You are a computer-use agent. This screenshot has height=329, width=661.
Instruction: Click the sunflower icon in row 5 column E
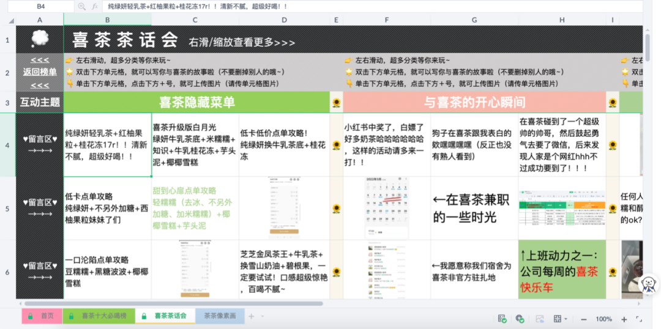pyautogui.click(x=336, y=209)
